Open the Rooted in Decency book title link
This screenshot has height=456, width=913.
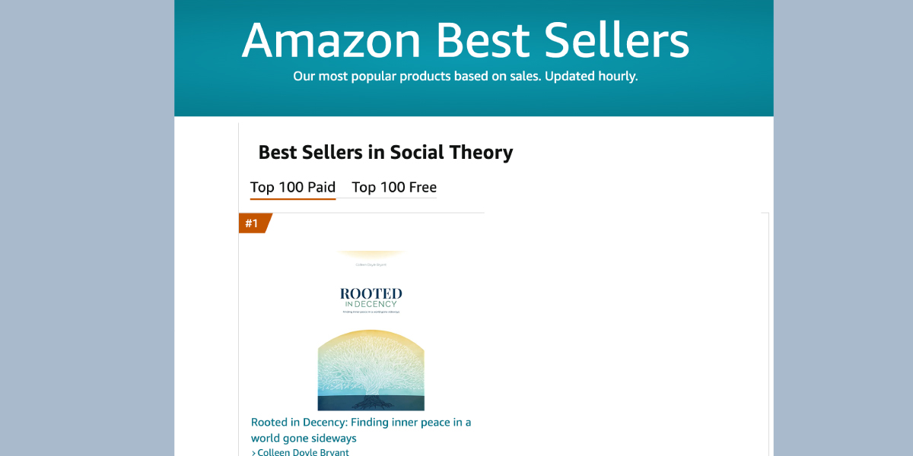(362, 429)
